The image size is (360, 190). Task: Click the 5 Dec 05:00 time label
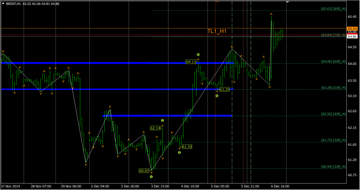pos(220,186)
